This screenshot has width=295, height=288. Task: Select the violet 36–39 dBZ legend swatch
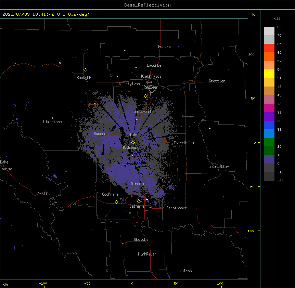pyautogui.click(x=269, y=117)
